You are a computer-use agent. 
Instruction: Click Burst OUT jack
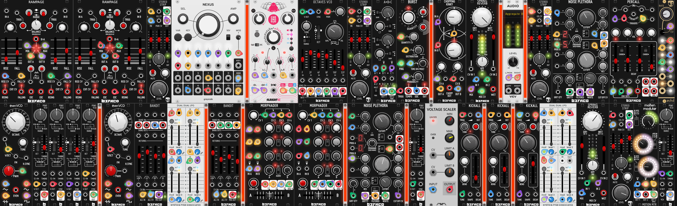pos(425,91)
